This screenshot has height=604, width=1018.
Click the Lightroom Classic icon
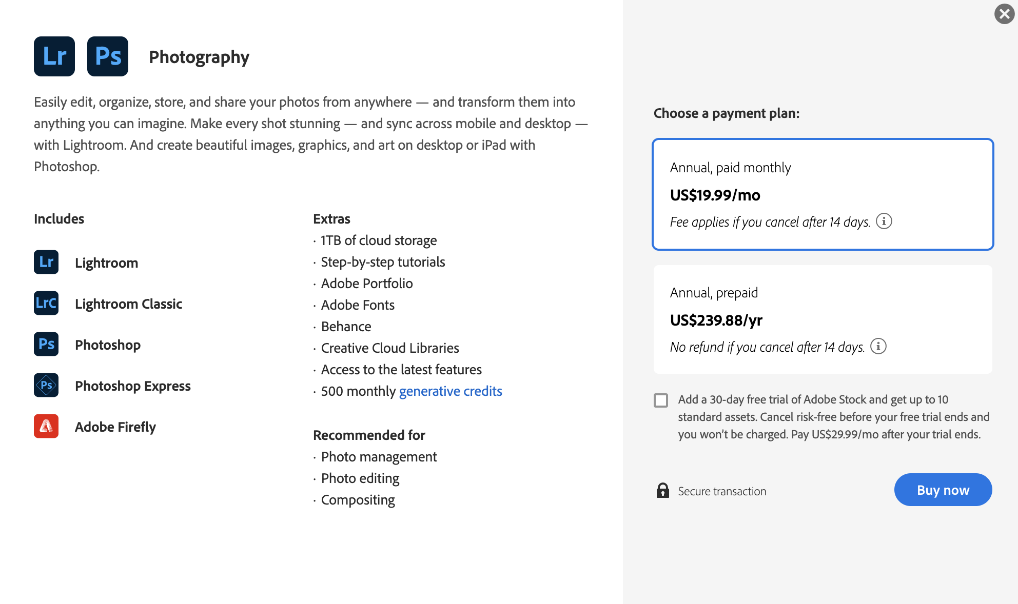click(x=46, y=303)
